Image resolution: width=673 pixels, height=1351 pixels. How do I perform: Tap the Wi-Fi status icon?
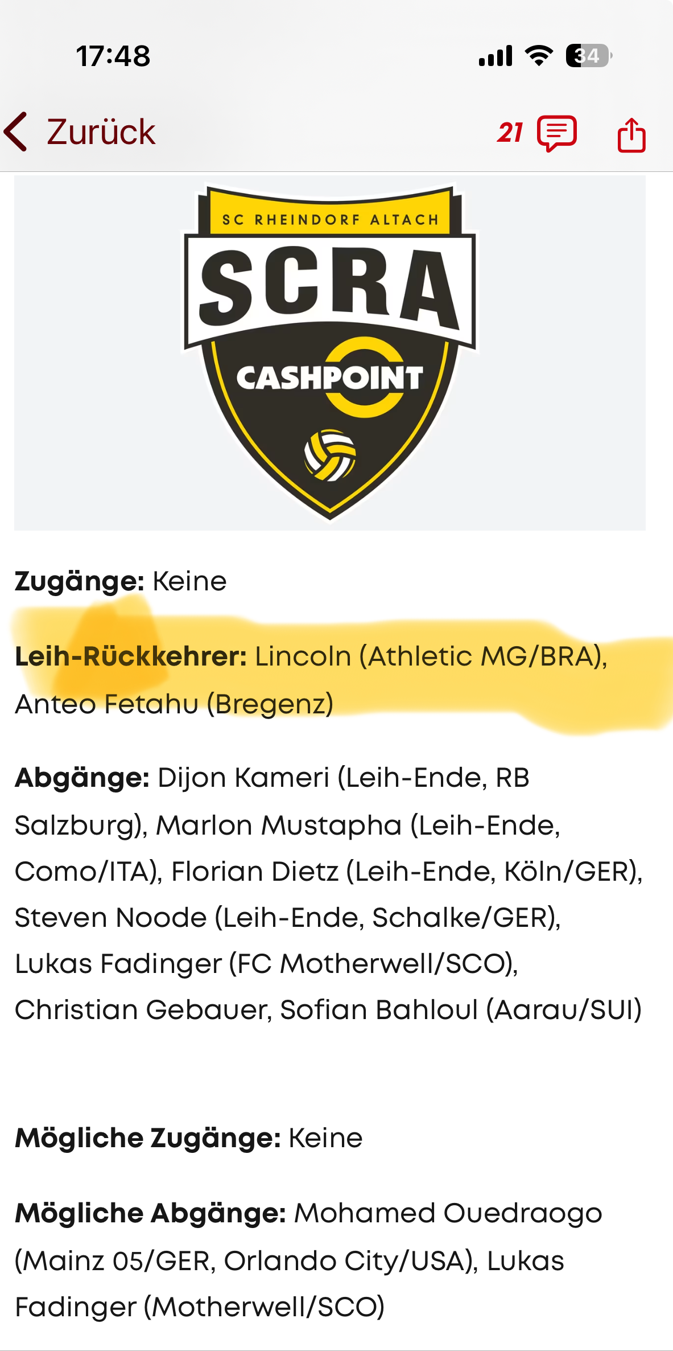point(539,55)
